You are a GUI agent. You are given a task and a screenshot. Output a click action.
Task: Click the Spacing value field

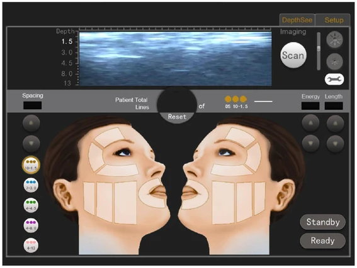coord(32,105)
